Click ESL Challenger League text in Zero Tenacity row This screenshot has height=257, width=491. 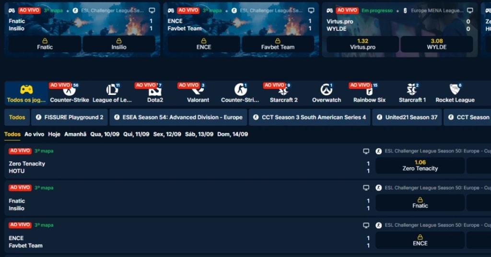click(437, 151)
